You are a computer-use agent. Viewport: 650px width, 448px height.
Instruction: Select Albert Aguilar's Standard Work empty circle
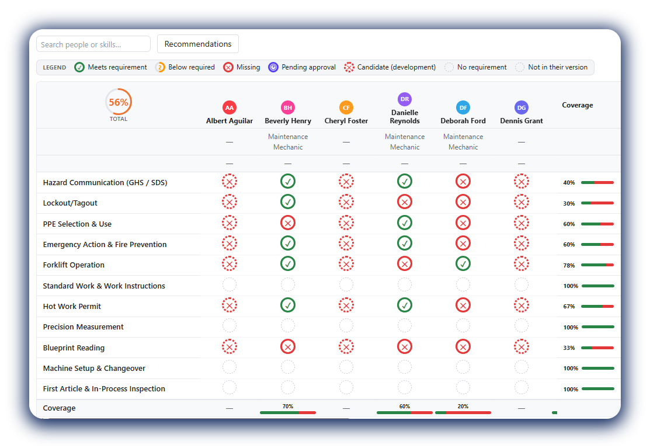point(230,284)
